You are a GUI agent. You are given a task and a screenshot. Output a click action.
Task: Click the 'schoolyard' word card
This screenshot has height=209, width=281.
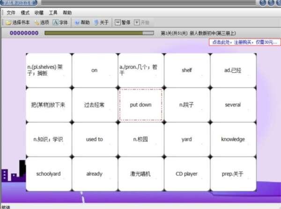point(49,174)
